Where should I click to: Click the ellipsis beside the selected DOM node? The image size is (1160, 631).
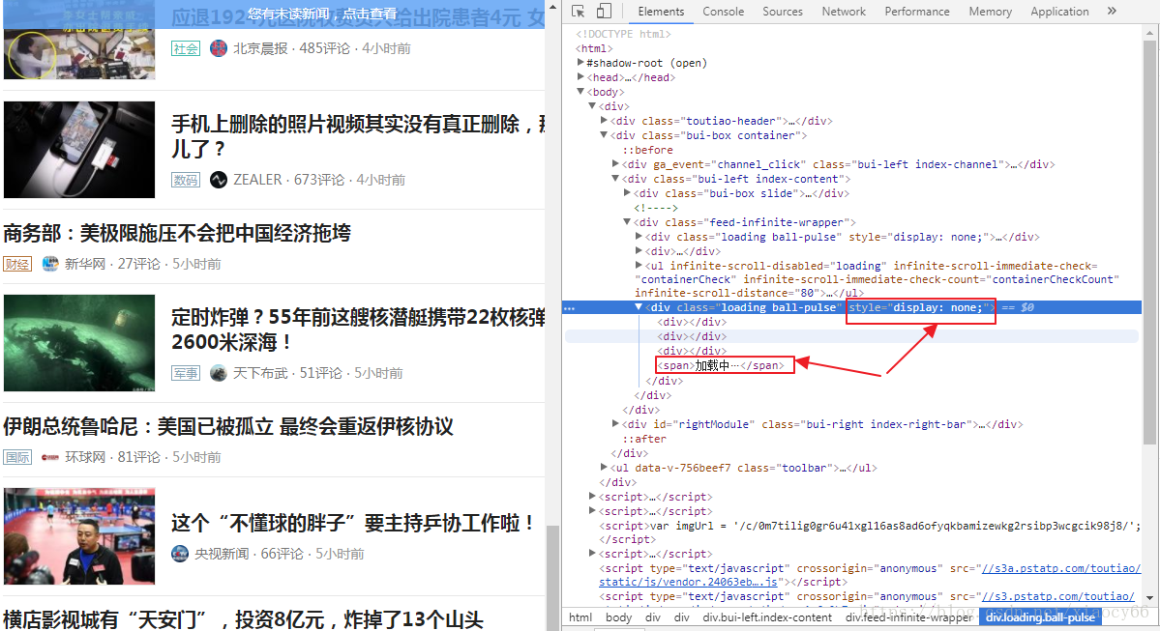[x=569, y=307]
